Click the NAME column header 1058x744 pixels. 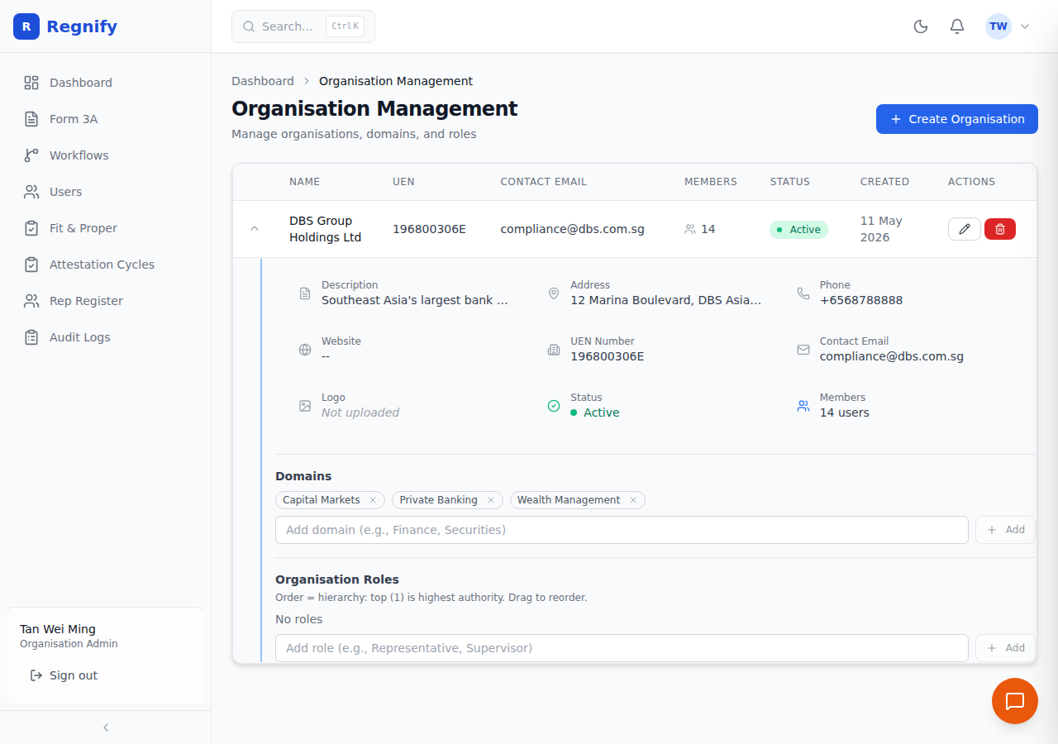pos(304,182)
